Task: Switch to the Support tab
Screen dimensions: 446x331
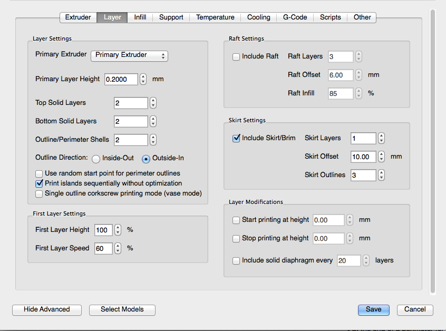Action: tap(171, 17)
